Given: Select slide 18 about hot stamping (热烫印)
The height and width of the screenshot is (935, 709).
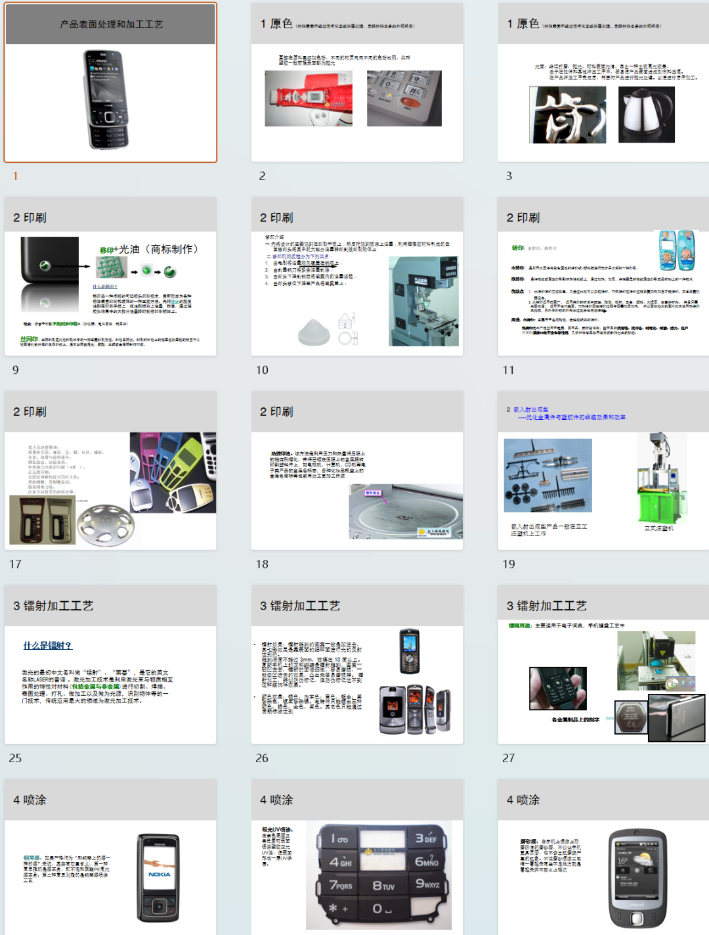Looking at the screenshot, I should [356, 470].
